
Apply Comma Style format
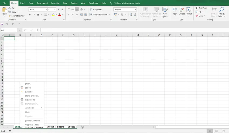[126, 15]
